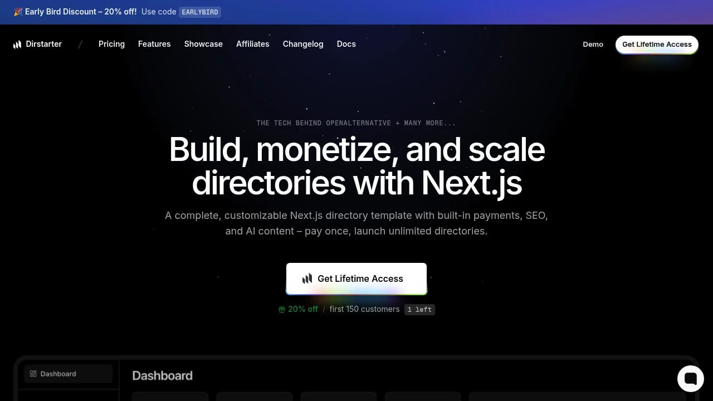Screen dimensions: 713x401
Task: Select the Dashboard grid icon in the sidebar
Action: pyautogui.click(x=33, y=374)
